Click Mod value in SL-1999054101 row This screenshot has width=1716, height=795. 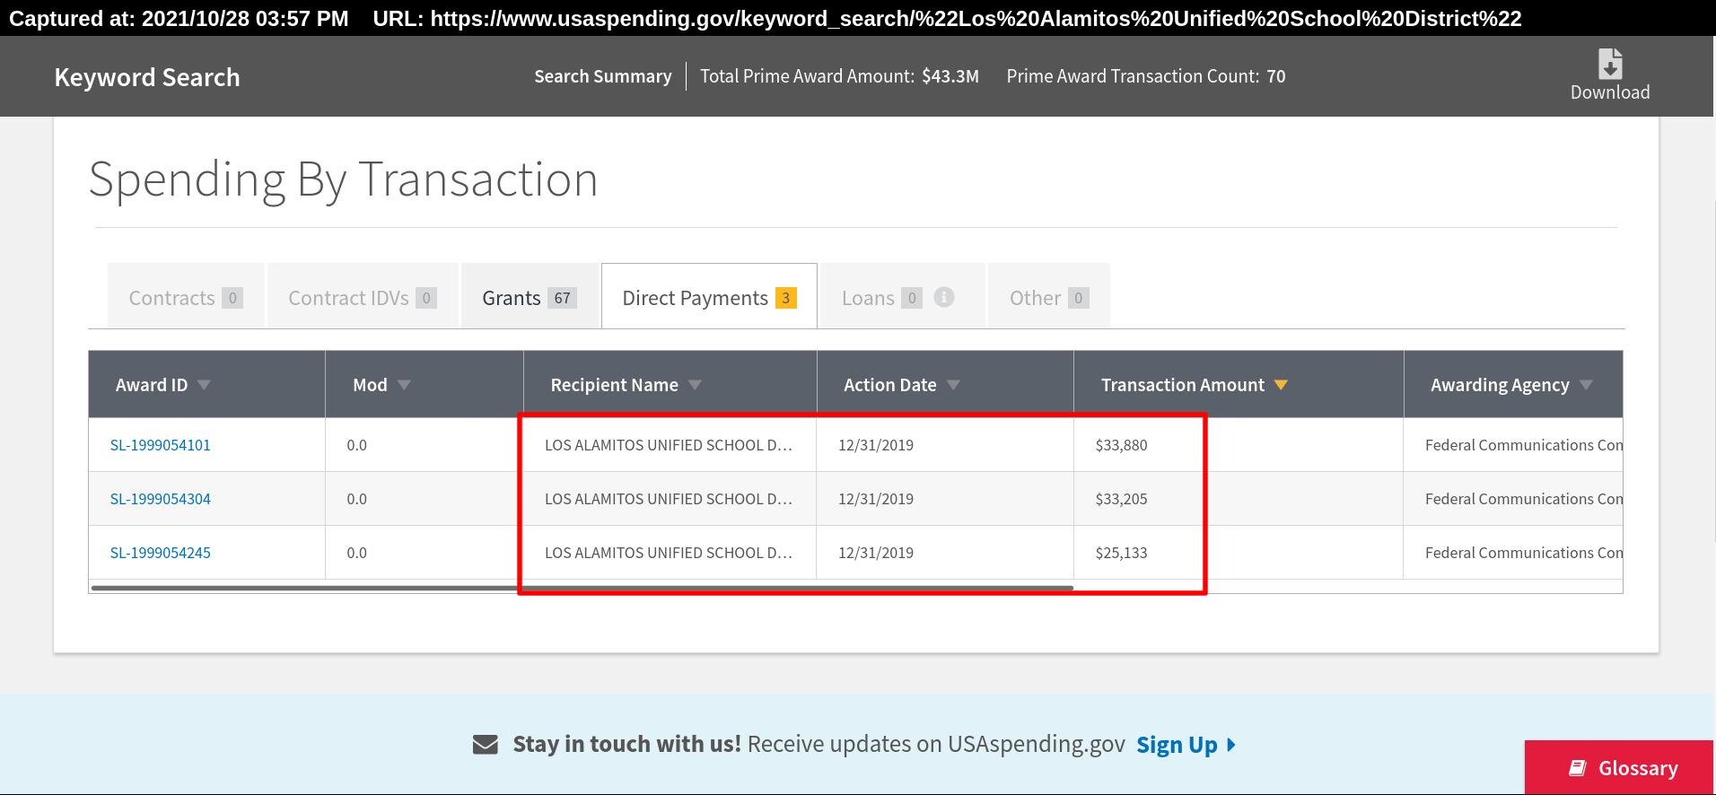click(x=356, y=445)
